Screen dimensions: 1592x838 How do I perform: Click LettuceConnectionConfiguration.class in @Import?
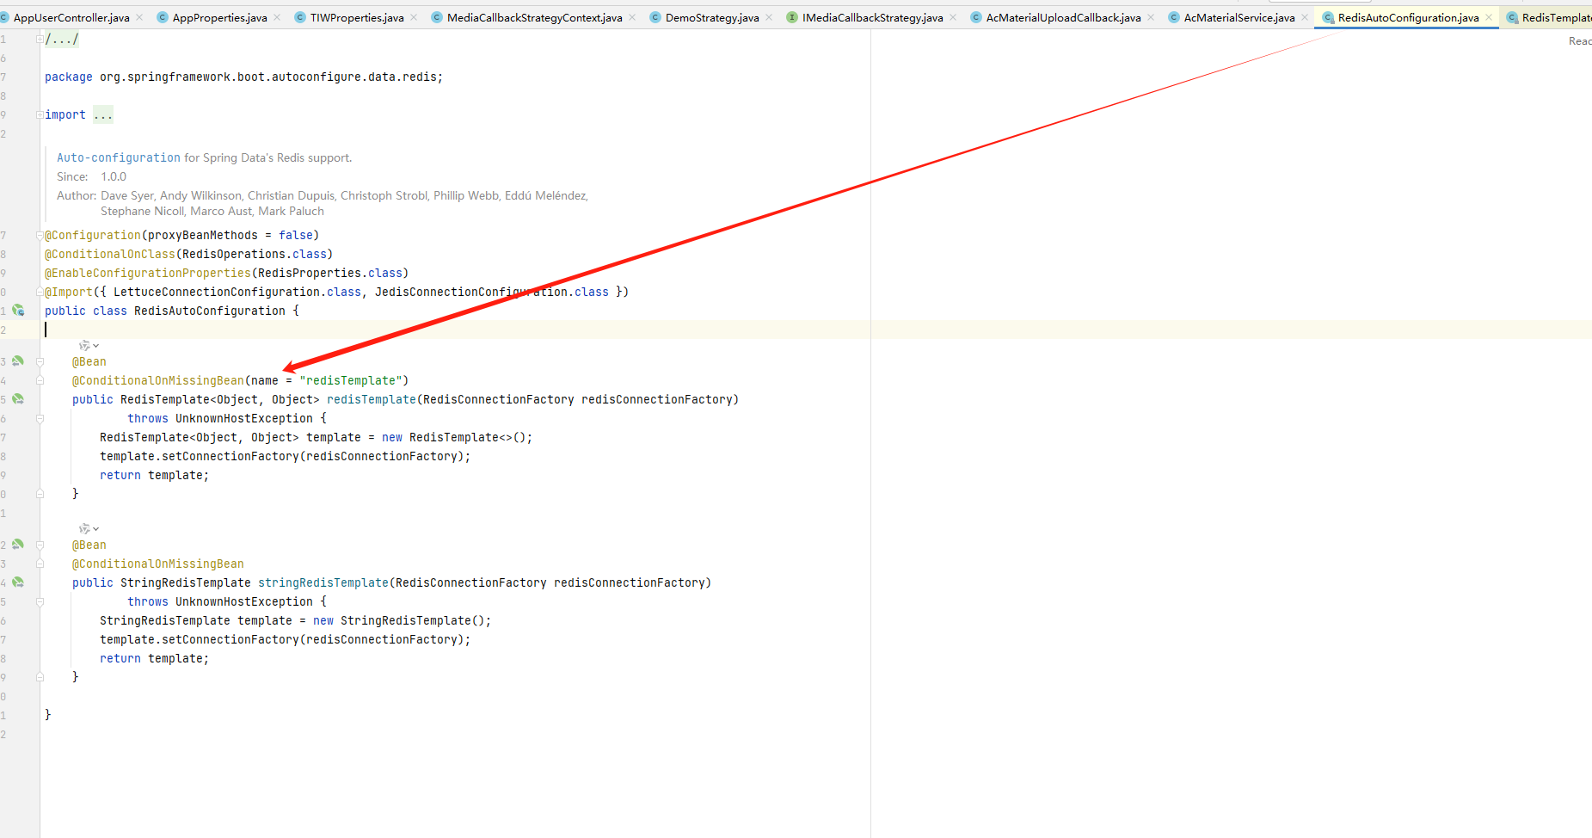coord(237,292)
